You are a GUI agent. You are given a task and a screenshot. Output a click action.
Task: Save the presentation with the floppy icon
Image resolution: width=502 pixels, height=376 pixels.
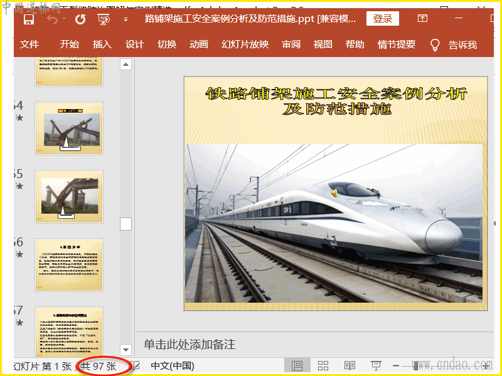click(29, 19)
